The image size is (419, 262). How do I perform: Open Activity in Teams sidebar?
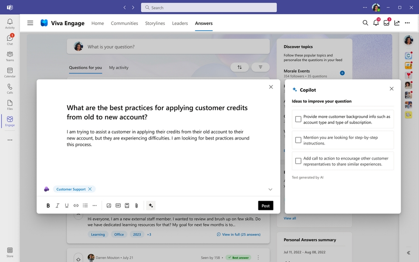pos(10,24)
